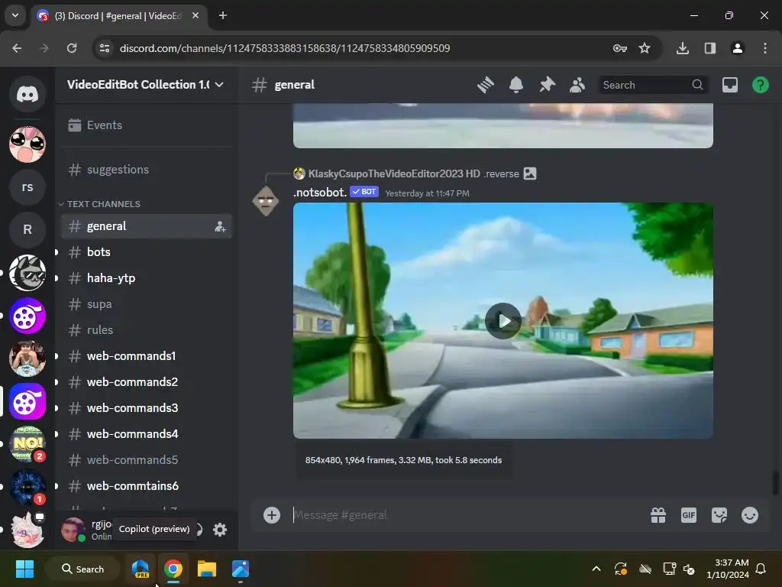Select the 'R' server icon

pyautogui.click(x=27, y=229)
